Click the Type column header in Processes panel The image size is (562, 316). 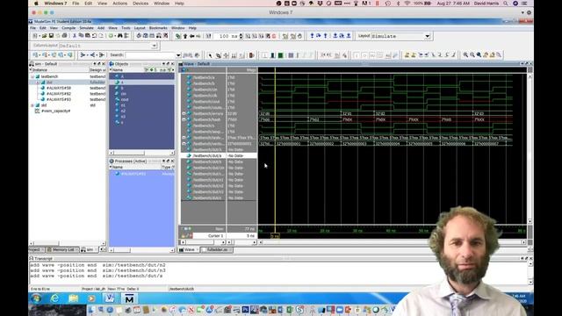[x=167, y=168]
